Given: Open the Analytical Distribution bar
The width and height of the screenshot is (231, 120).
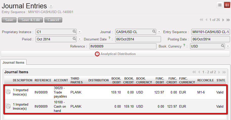Looking at the screenshot, I should pyautogui.click(x=115, y=54).
